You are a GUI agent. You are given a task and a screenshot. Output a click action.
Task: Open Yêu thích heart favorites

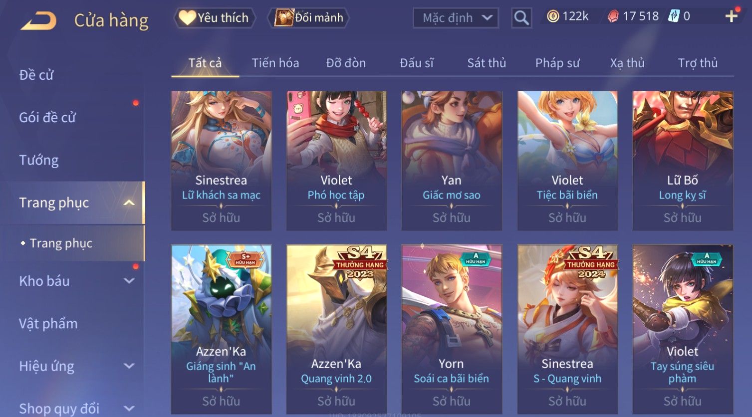click(215, 18)
